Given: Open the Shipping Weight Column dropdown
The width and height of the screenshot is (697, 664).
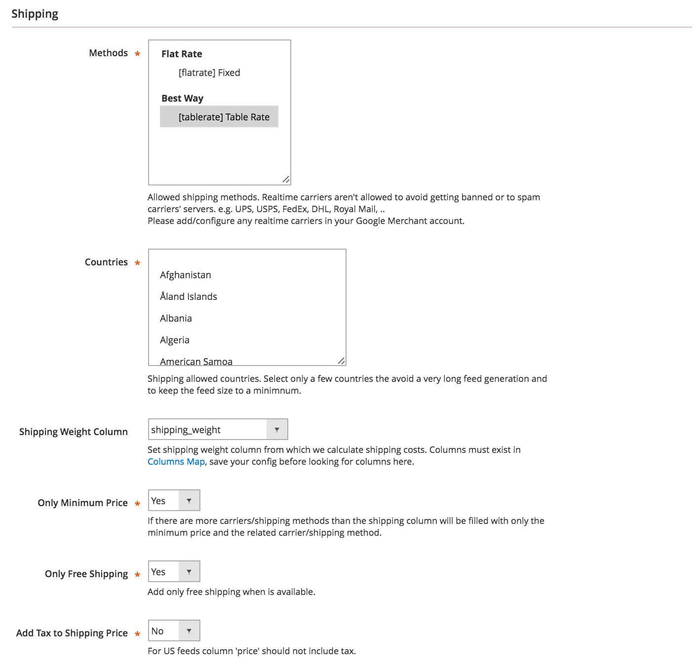Looking at the screenshot, I should point(218,429).
